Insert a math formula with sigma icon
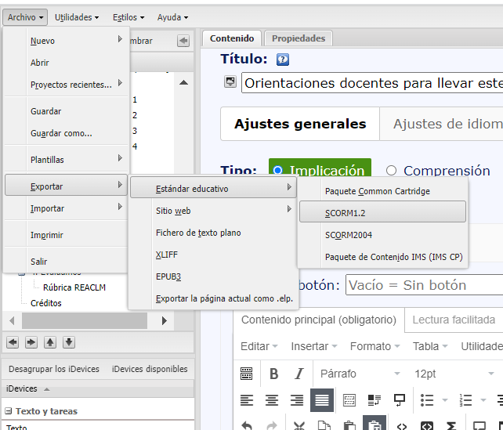Screen dimensions: 503x430 click(451, 425)
